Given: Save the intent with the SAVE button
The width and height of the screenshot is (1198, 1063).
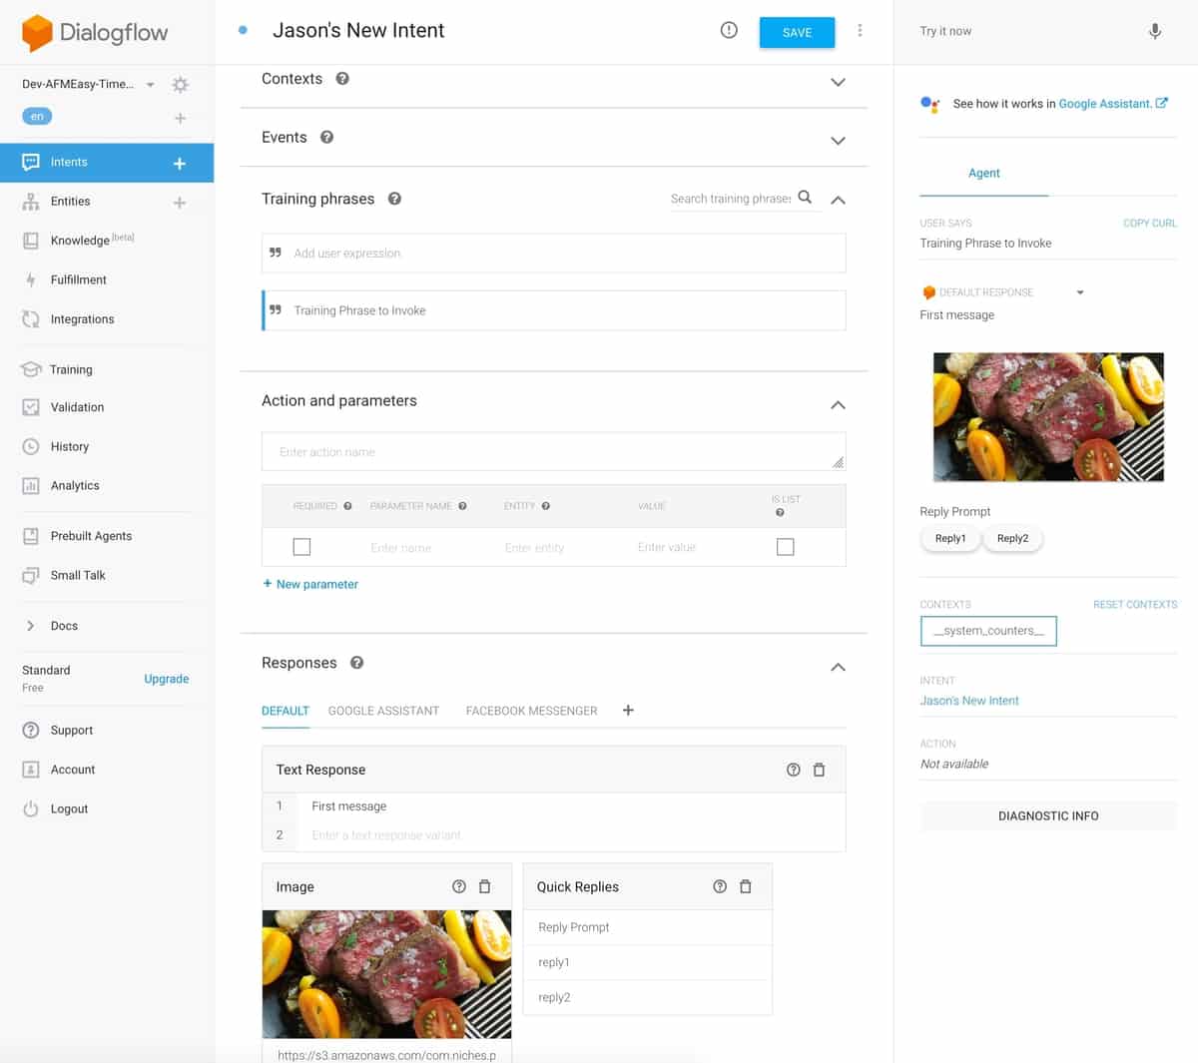Looking at the screenshot, I should 797,32.
